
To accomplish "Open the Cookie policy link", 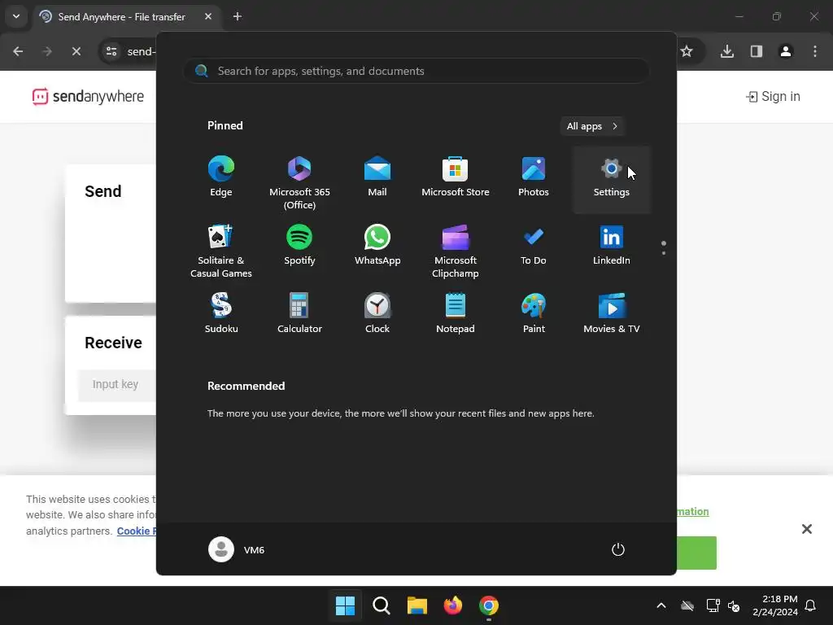I will 137,531.
